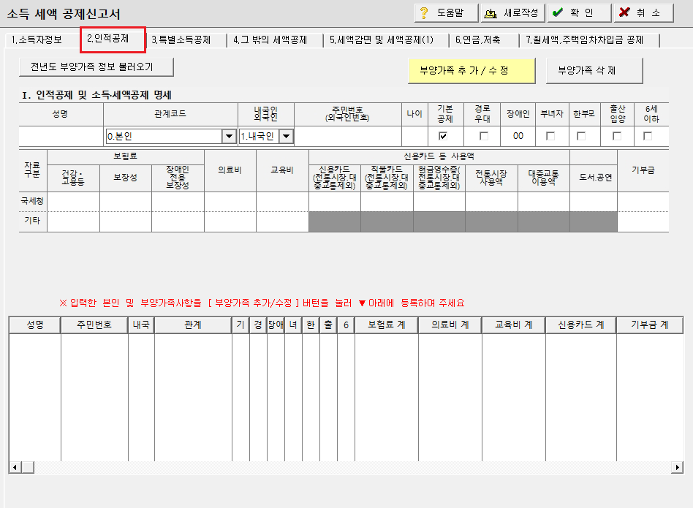693x508 pixels.
Task: Click 국세청 row 교육비 cell
Action: [x=282, y=202]
